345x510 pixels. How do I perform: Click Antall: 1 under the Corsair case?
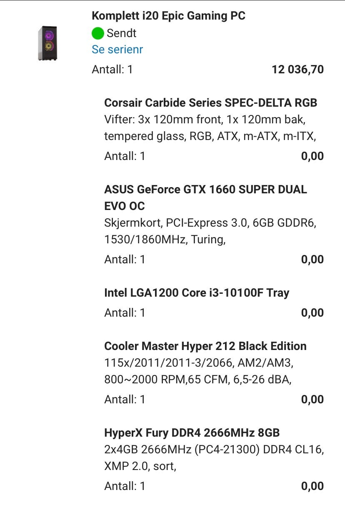tap(125, 156)
